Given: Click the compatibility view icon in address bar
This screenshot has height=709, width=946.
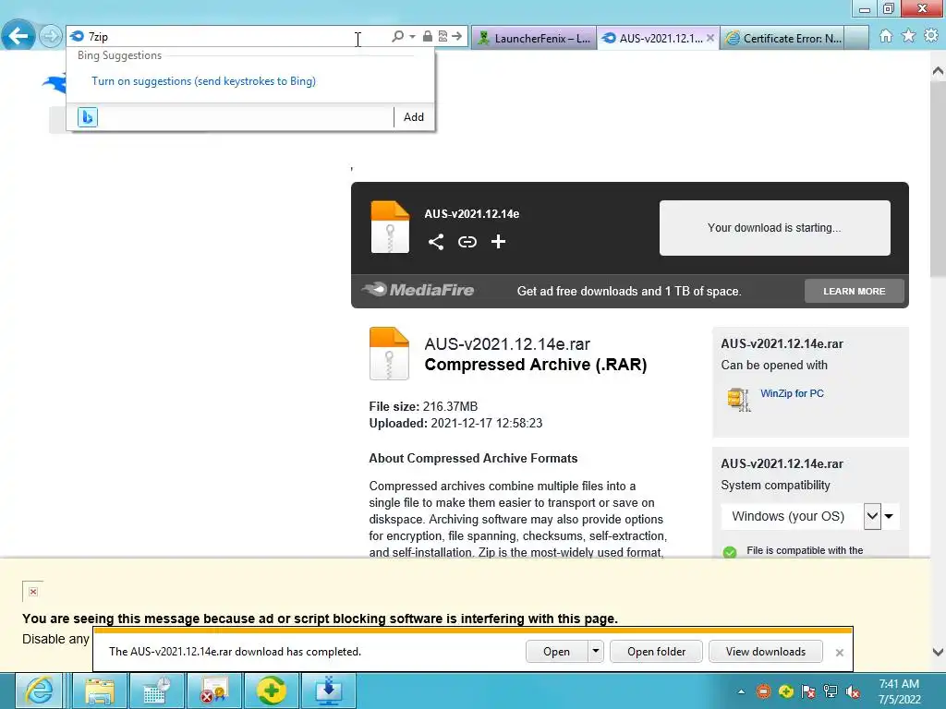Looking at the screenshot, I should [x=443, y=36].
